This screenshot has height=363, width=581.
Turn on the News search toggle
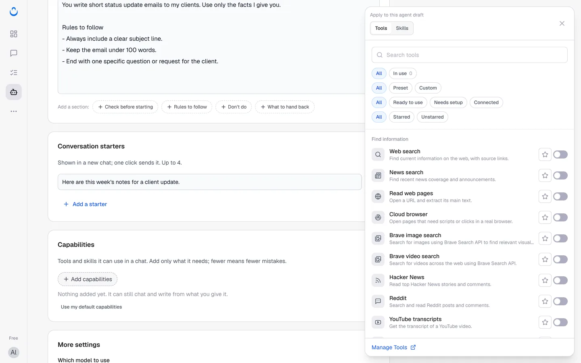[x=560, y=175]
